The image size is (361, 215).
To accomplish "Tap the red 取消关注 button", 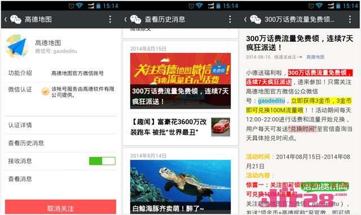I will pyautogui.click(x=60, y=207).
